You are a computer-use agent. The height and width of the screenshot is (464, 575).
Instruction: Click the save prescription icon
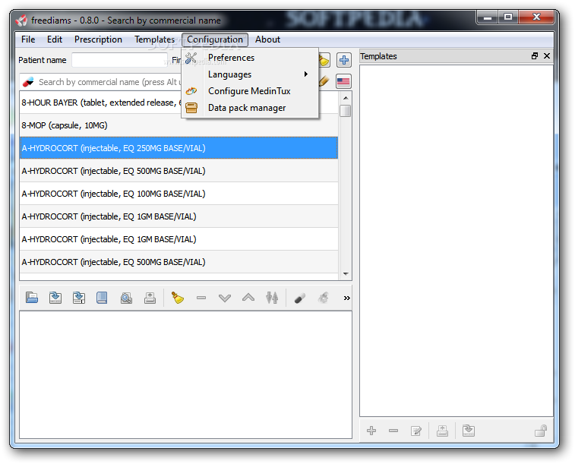pos(55,298)
